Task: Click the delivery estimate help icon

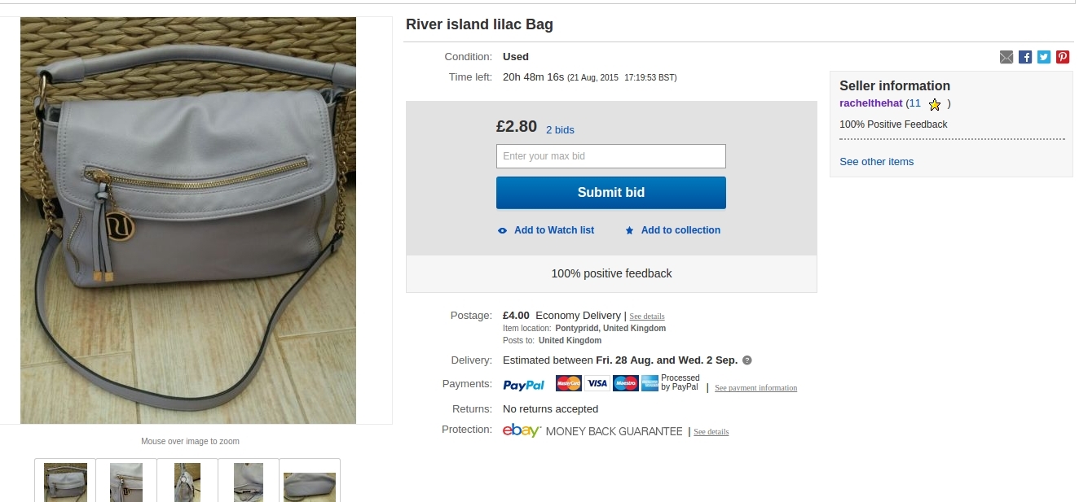Action: pos(747,360)
